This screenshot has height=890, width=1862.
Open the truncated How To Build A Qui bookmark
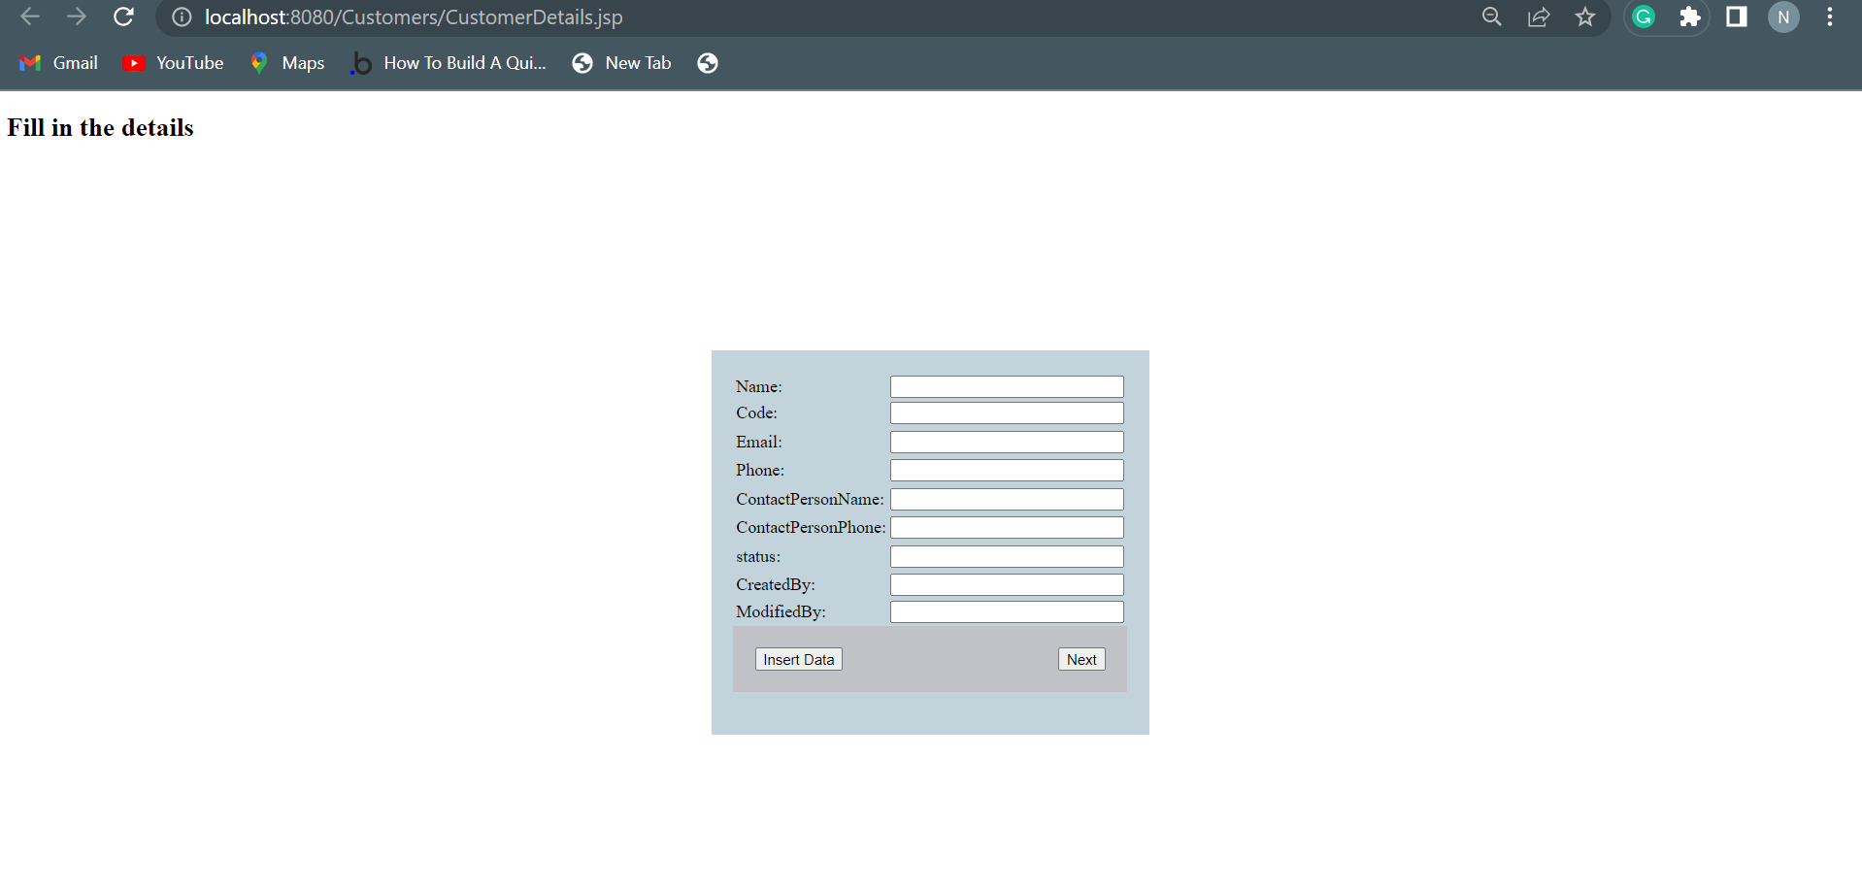click(449, 62)
